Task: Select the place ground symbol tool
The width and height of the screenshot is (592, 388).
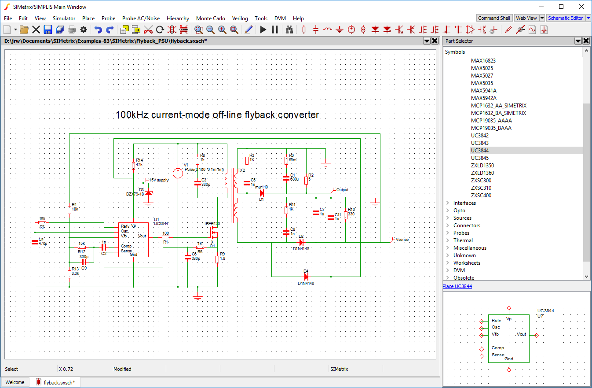Action: pyautogui.click(x=340, y=30)
